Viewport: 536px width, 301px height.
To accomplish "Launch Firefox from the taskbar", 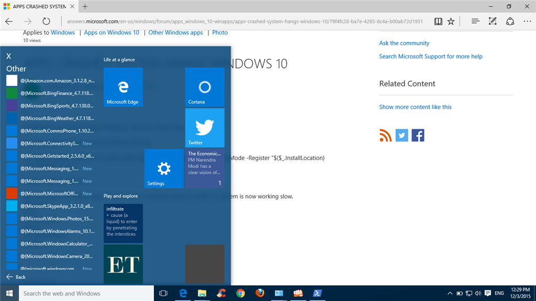I will pos(260,294).
